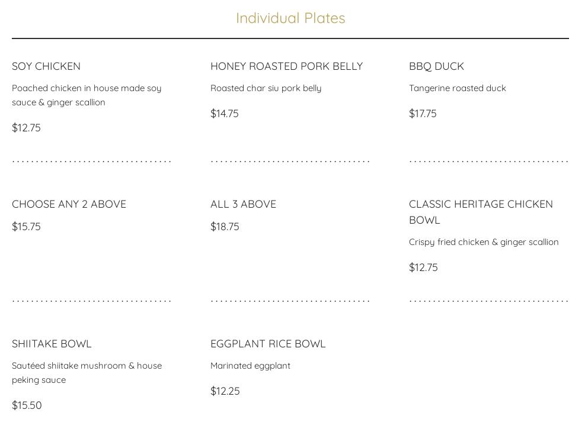Click the $15.50 Shiitake Bowl price

(x=27, y=405)
